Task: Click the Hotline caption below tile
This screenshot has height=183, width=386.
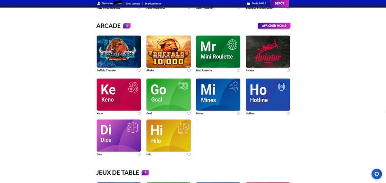Action: (x=250, y=113)
